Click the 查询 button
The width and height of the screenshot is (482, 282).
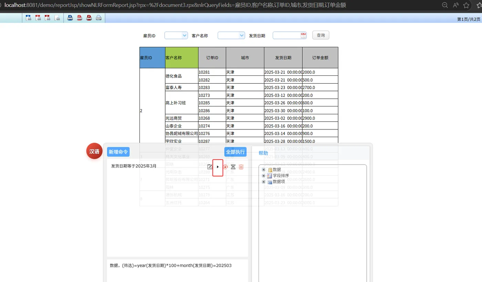pos(321,35)
